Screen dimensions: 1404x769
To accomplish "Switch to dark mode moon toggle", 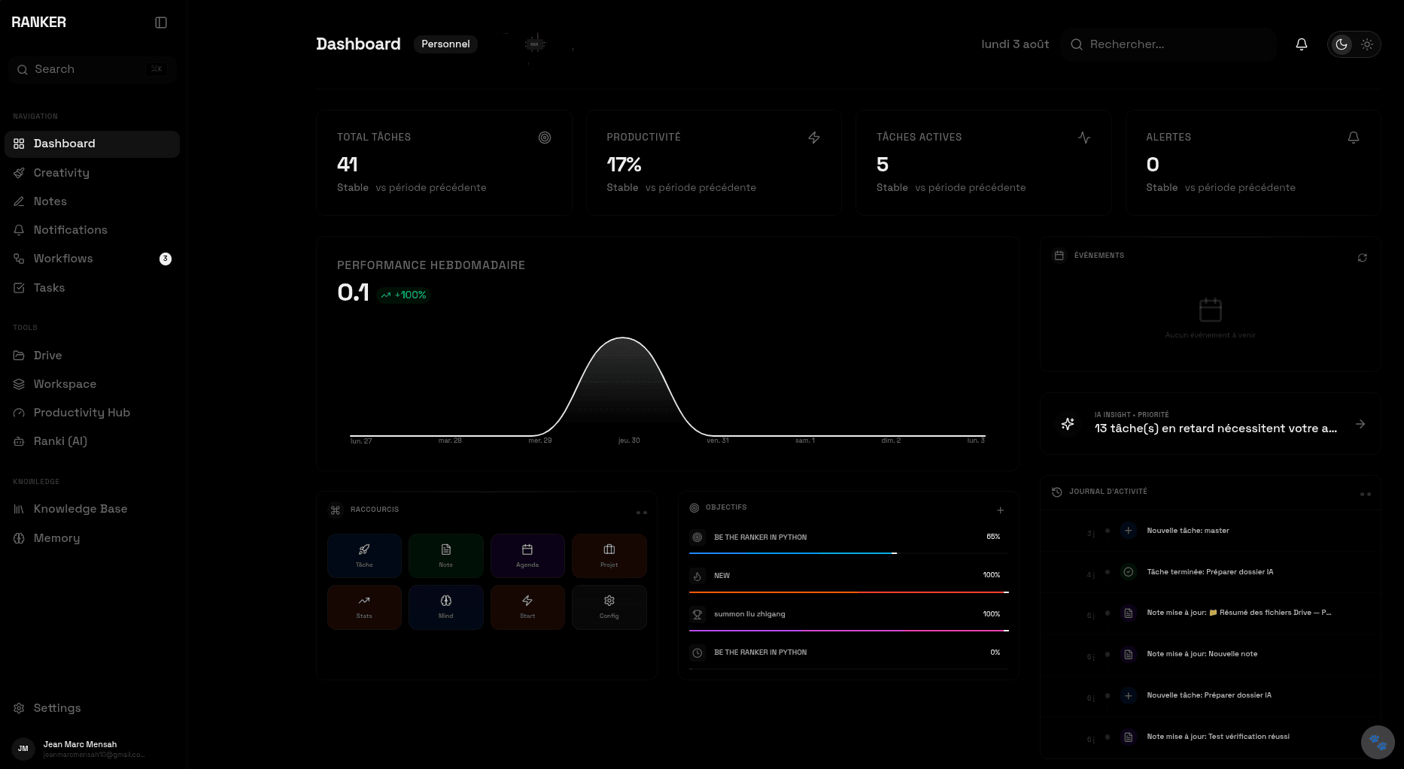I will tap(1342, 44).
